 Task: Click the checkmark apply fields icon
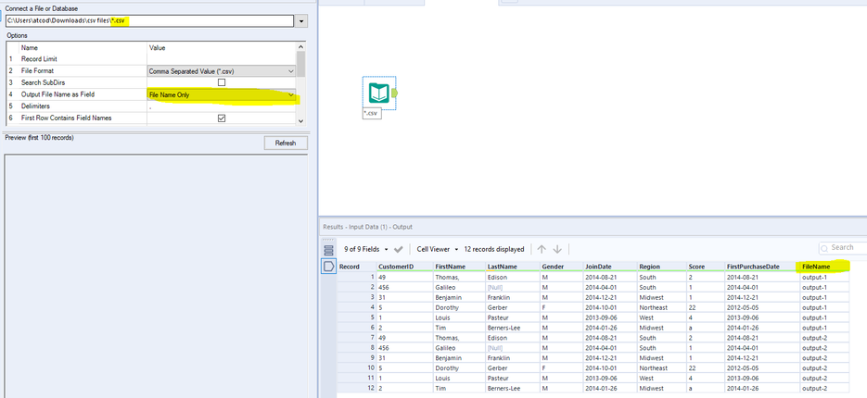[398, 249]
